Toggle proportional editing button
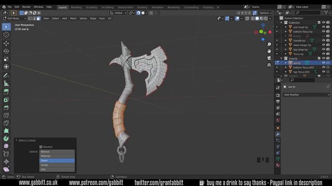Screen dimensions: 332x186 151,13
